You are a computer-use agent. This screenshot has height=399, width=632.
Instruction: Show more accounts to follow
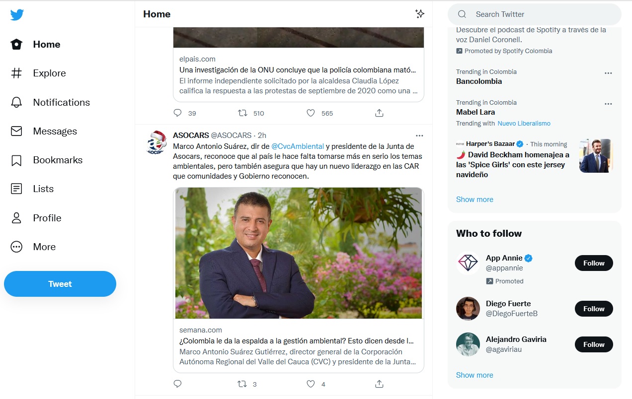point(474,375)
